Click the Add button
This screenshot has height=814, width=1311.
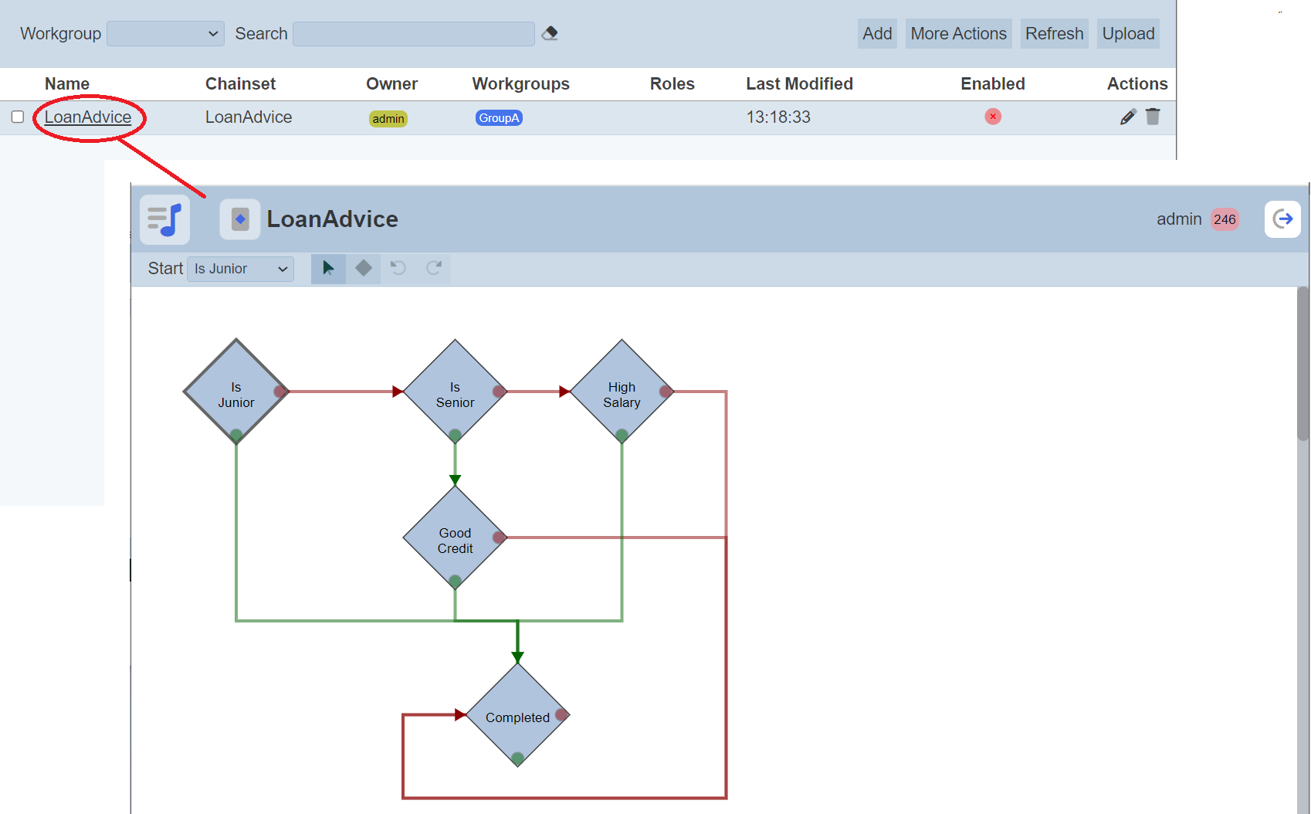877,34
